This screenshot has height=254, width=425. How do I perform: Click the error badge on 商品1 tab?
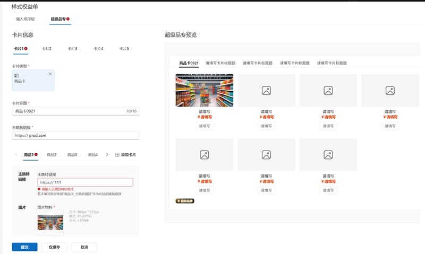tap(36, 154)
